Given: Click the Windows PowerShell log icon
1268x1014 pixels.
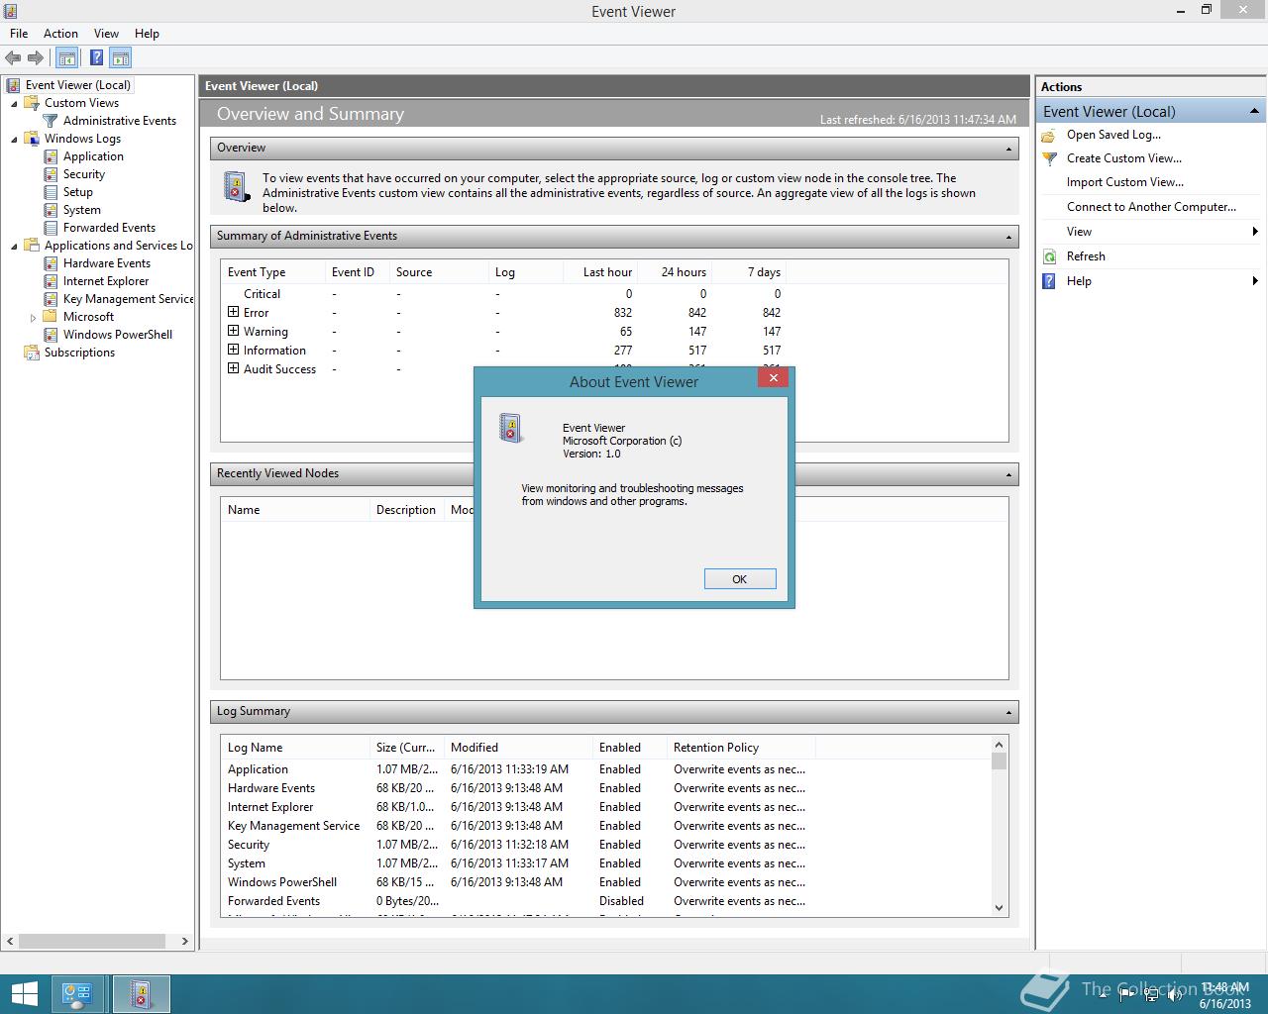Looking at the screenshot, I should pos(51,335).
